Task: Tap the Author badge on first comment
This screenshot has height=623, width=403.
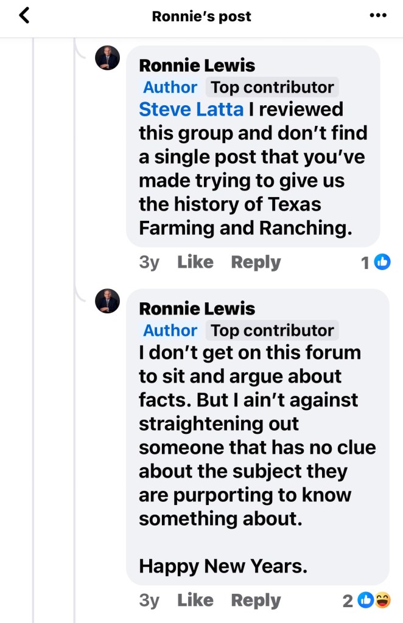Action: tap(170, 88)
